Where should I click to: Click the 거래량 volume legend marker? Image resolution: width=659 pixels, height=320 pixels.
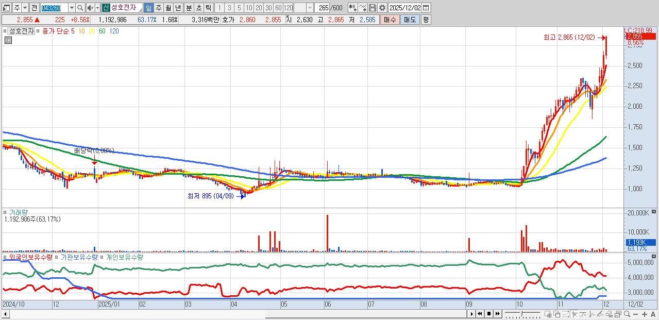point(6,212)
